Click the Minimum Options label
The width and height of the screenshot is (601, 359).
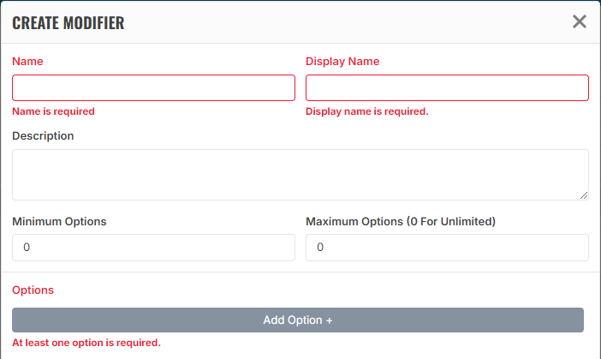point(59,221)
